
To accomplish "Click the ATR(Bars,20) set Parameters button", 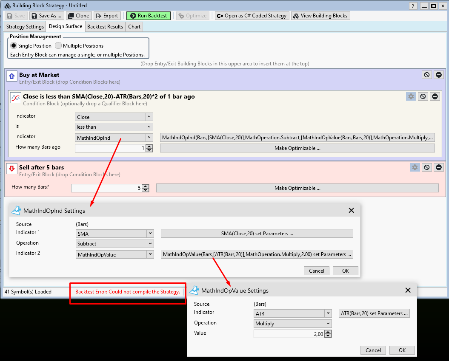I will click(374, 313).
